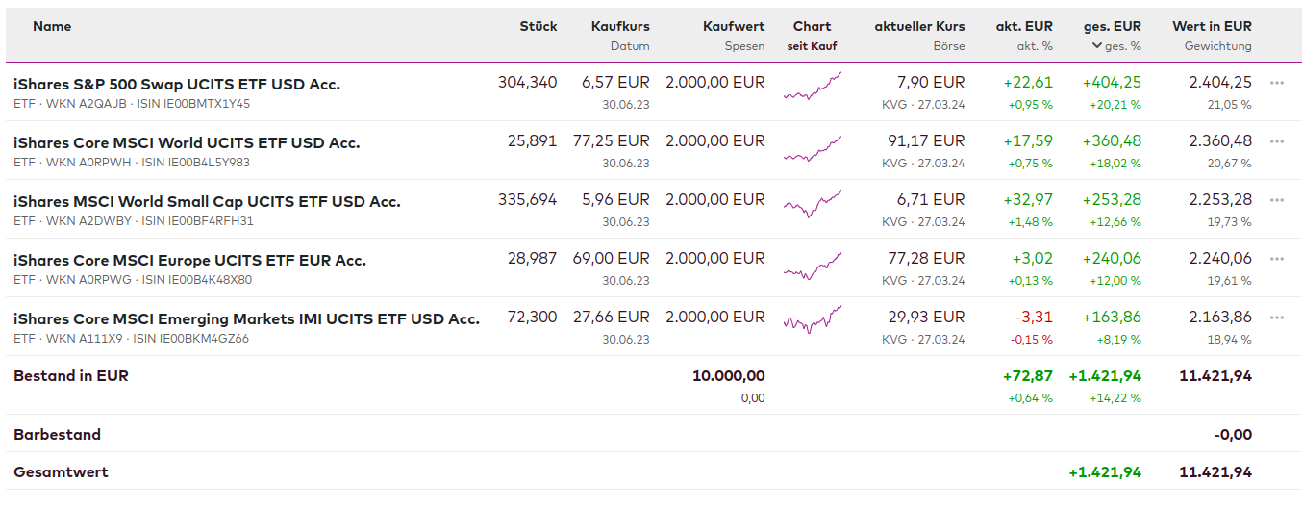Open options menu for S&P 500 Swap ETF
Image resolution: width=1303 pixels, height=509 pixels.
[1277, 83]
